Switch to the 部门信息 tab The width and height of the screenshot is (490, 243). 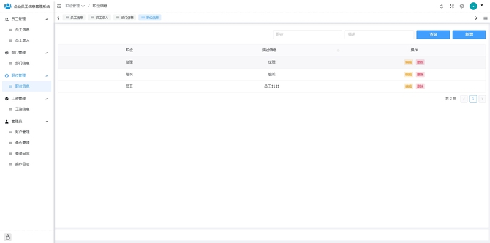click(x=125, y=18)
